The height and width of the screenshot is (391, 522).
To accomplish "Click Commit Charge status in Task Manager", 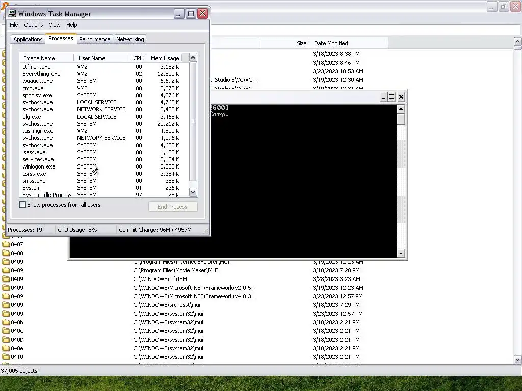I will click(155, 230).
